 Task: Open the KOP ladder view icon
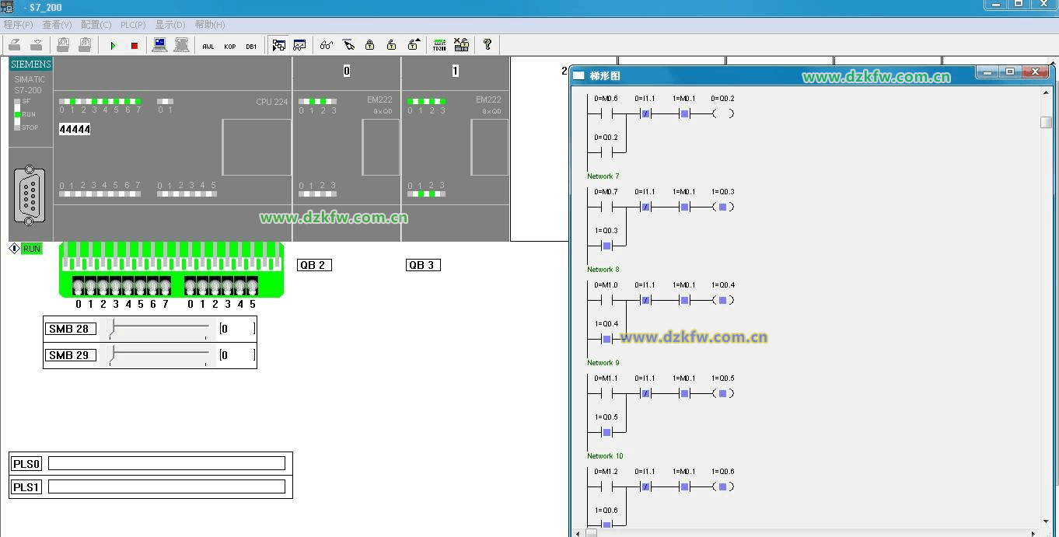click(230, 47)
